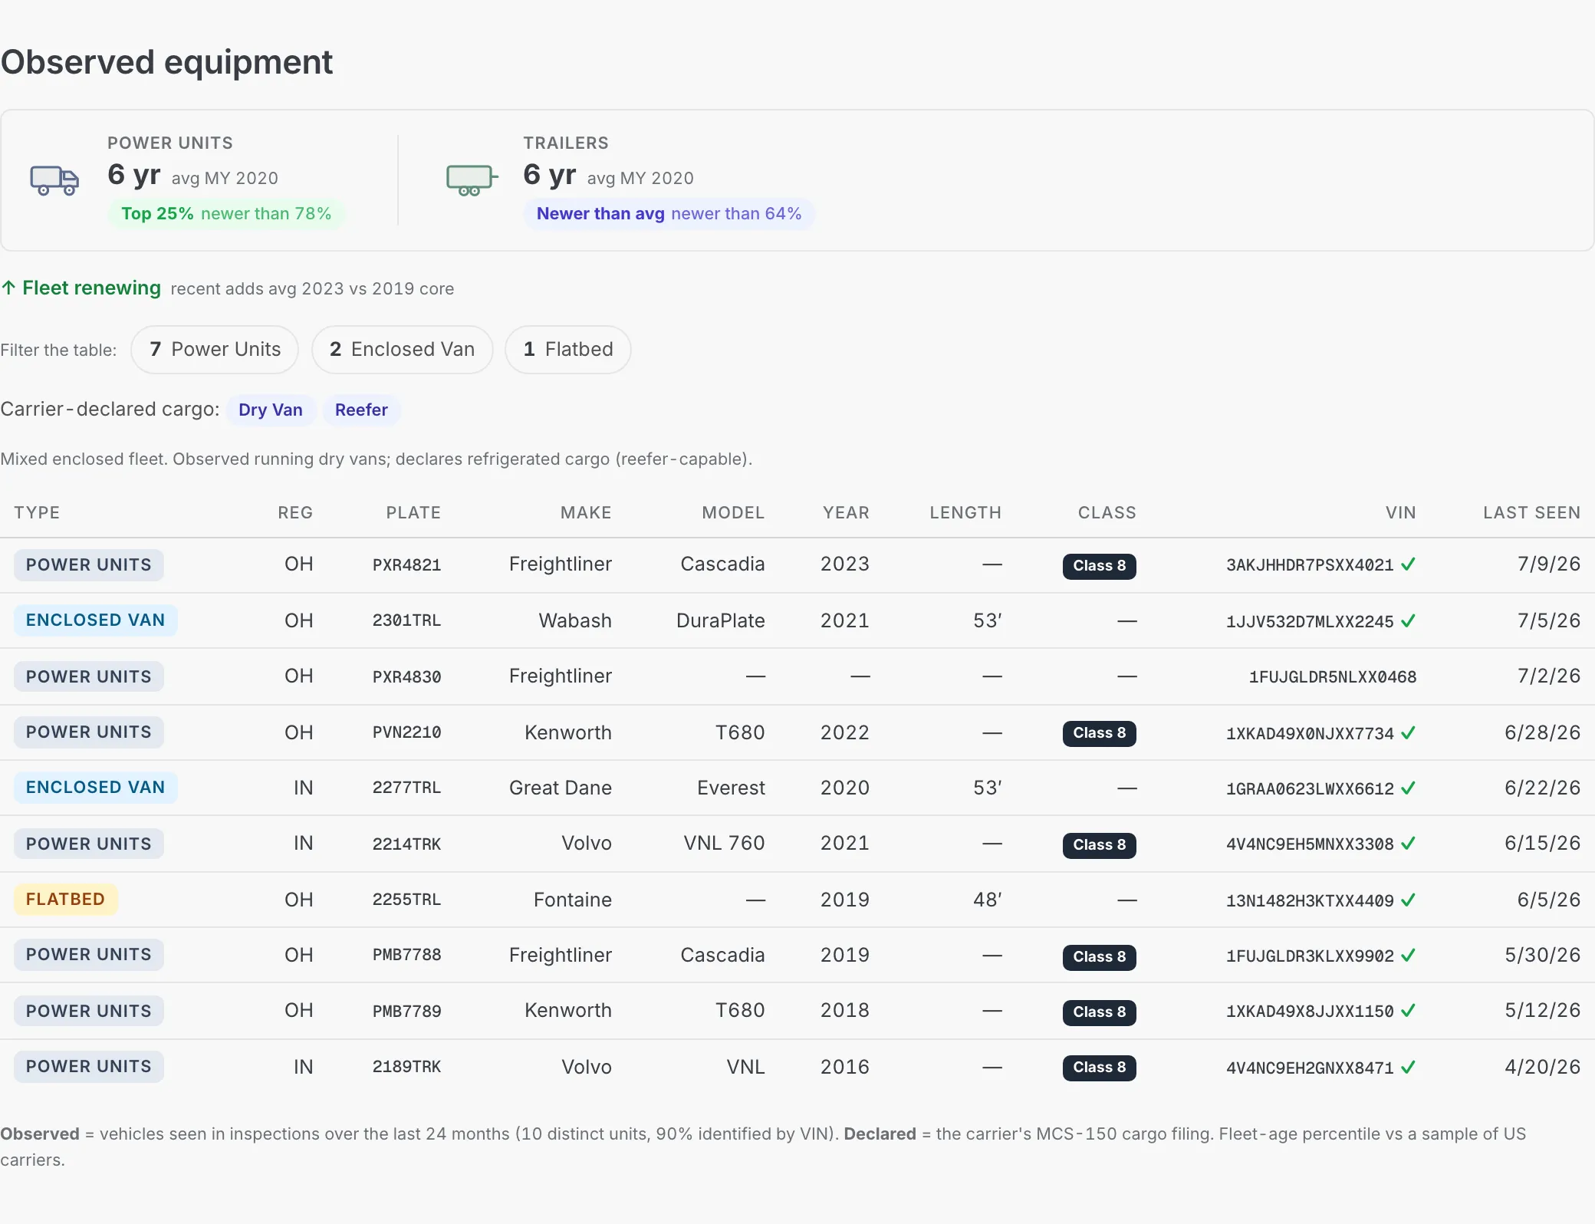Click the LAST SEEN column header

click(x=1531, y=513)
